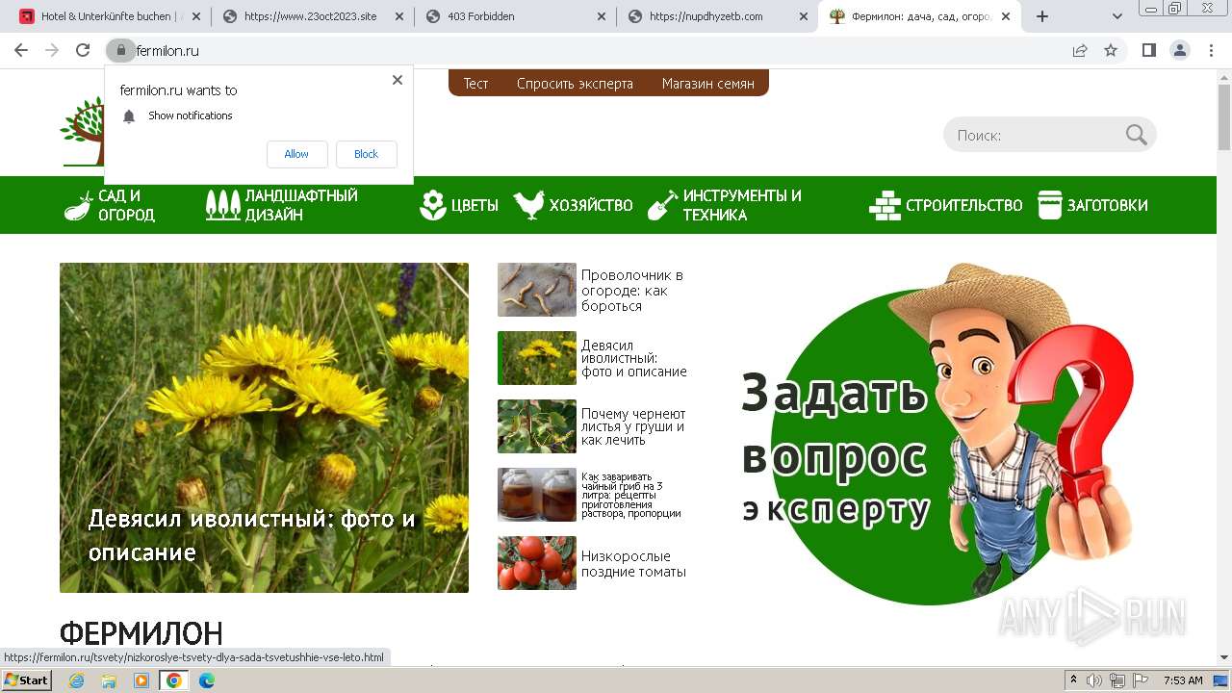The image size is (1232, 693).
Task: Close the 403 Forbidden tab
Action: pyautogui.click(x=602, y=16)
